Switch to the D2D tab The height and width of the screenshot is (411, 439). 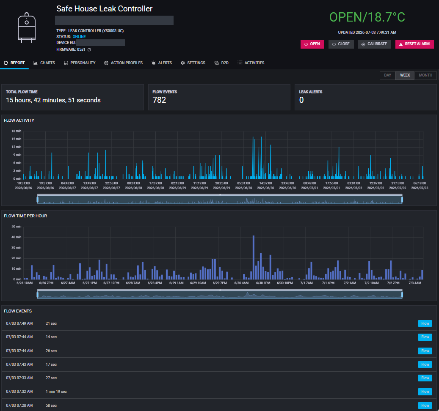pos(221,63)
